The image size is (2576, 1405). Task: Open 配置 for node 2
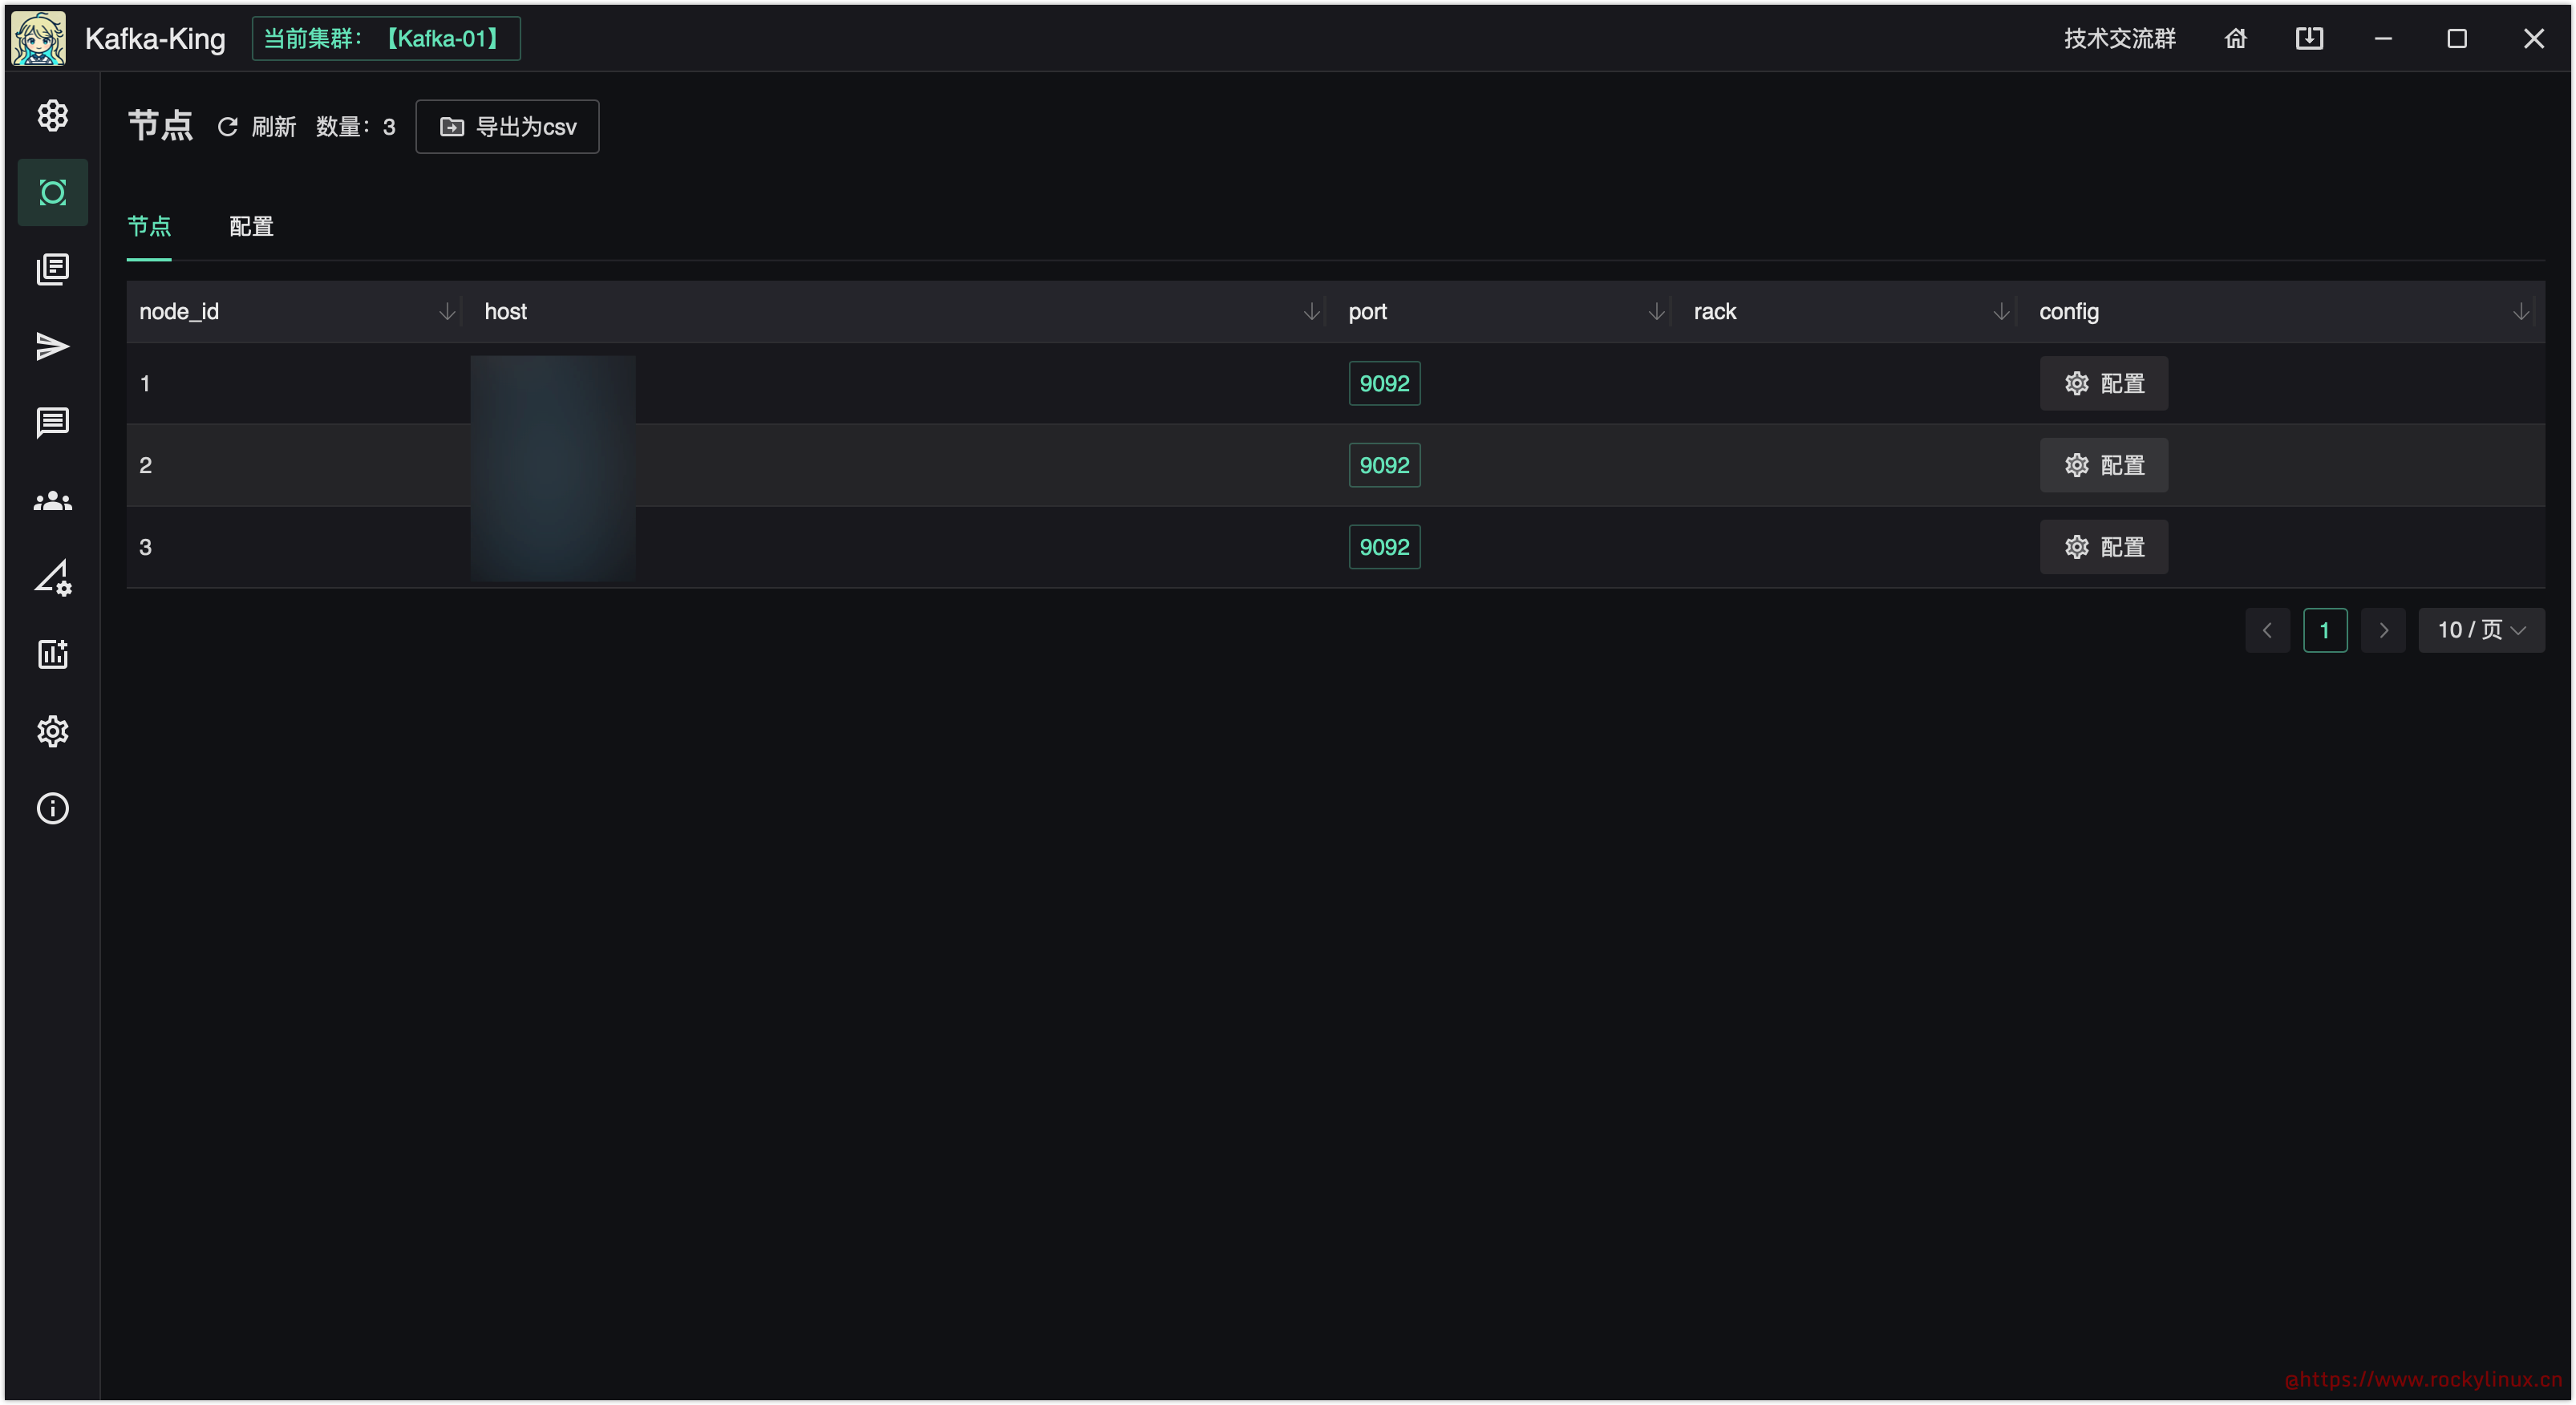click(x=2104, y=465)
